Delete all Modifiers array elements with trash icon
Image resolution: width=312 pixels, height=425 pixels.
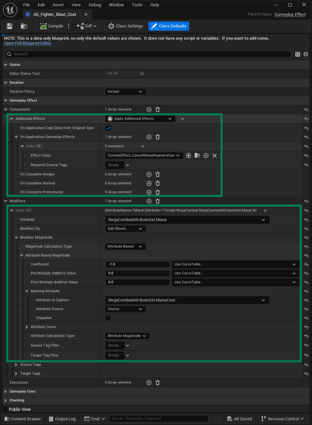(x=158, y=201)
